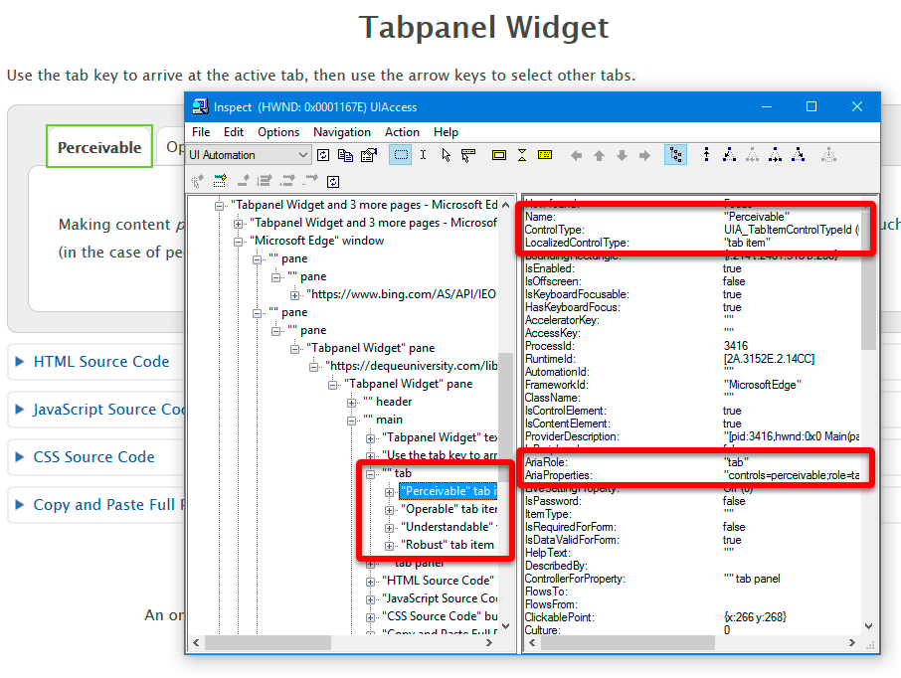Click the mouse cursor watch icon
This screenshot has width=901, height=678.
[x=446, y=155]
